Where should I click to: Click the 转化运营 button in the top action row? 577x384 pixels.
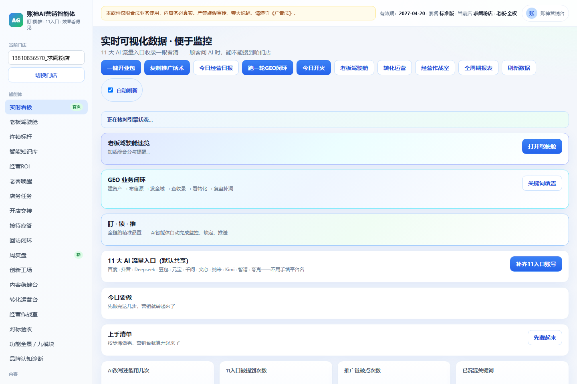[395, 68]
